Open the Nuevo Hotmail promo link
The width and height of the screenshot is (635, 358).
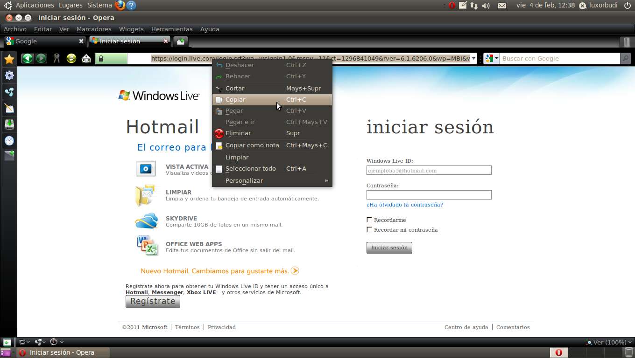coord(219,271)
